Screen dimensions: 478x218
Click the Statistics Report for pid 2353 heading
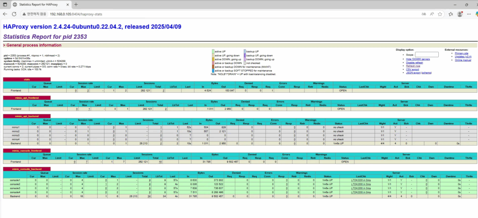(x=45, y=37)
